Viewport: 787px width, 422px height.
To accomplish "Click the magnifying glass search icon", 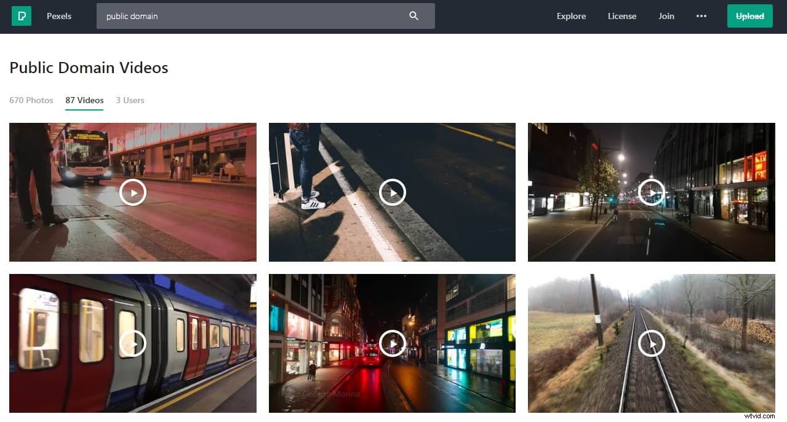I will [x=414, y=16].
